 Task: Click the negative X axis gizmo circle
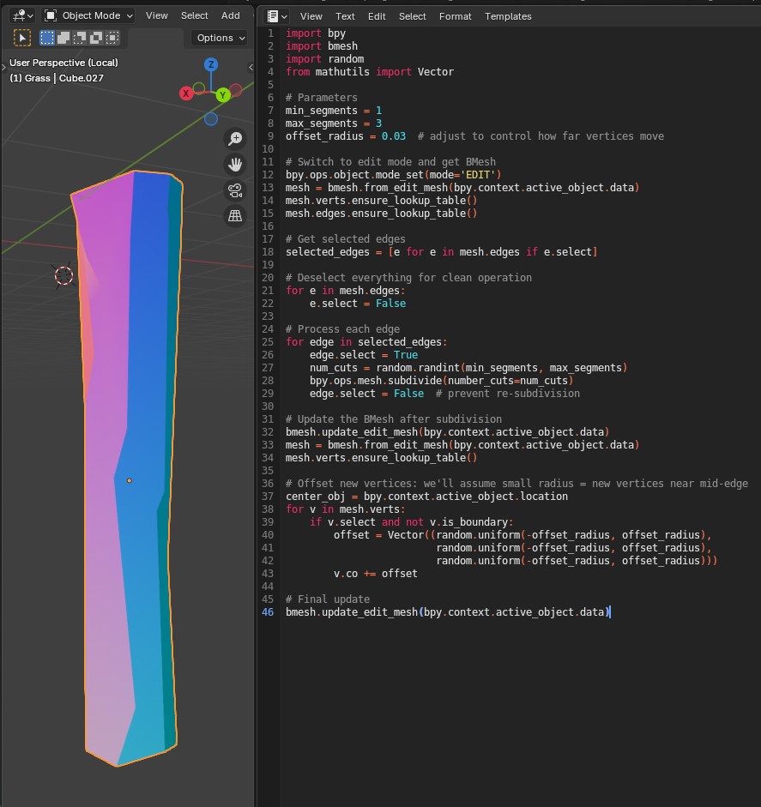[x=236, y=91]
